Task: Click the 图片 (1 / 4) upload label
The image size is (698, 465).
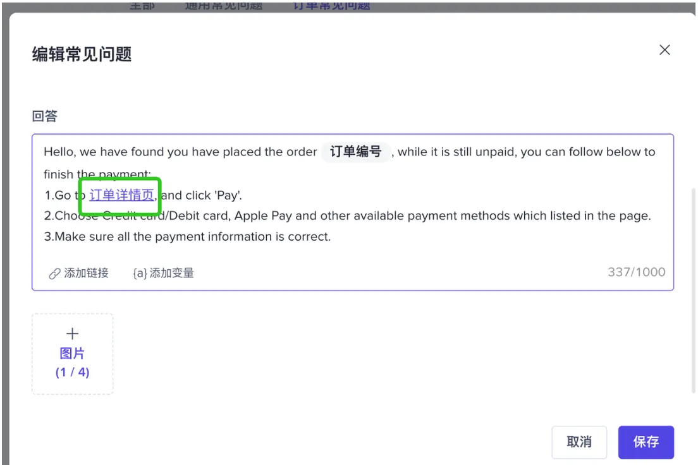Action: (x=73, y=363)
